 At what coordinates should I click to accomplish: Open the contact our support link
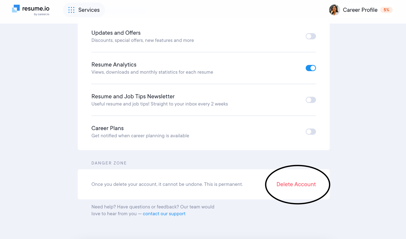tap(164, 214)
